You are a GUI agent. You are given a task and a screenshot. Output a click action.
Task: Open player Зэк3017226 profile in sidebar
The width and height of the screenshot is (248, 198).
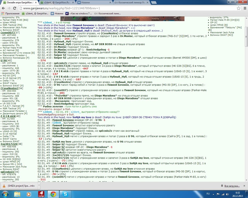pyautogui.click(x=9, y=144)
